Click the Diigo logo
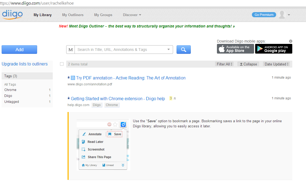306x182 pixels. click(12, 15)
